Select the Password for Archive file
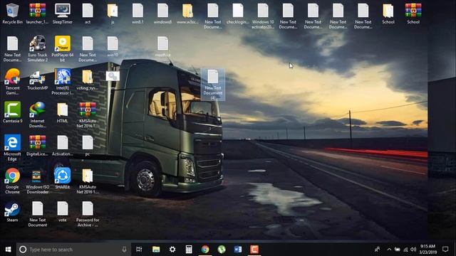456x256 pixels. (x=88, y=214)
